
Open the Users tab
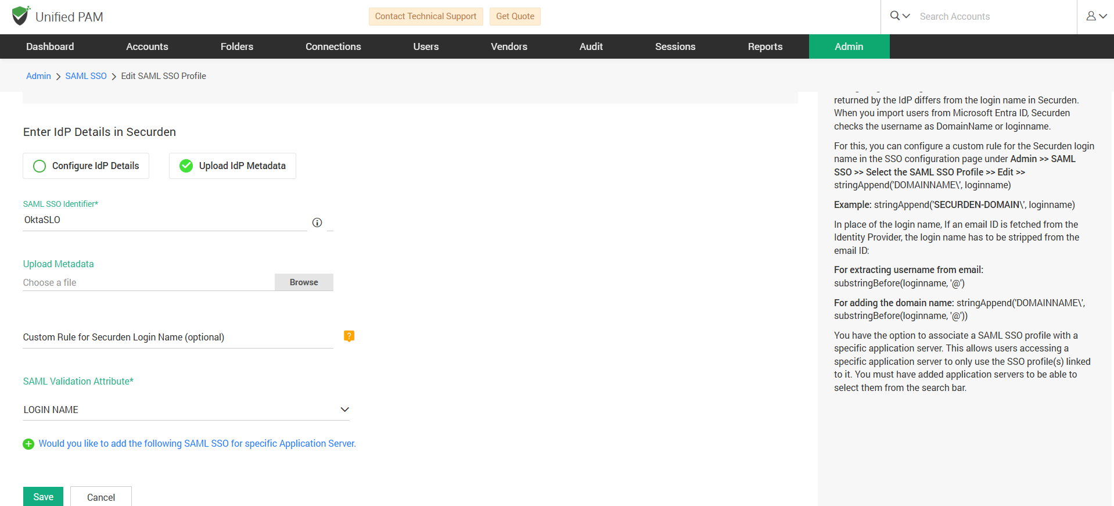point(426,46)
